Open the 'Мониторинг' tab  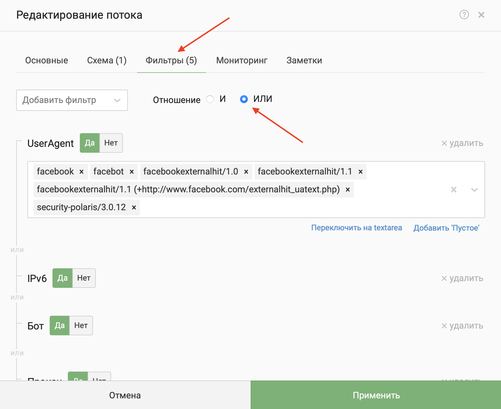pyautogui.click(x=242, y=60)
